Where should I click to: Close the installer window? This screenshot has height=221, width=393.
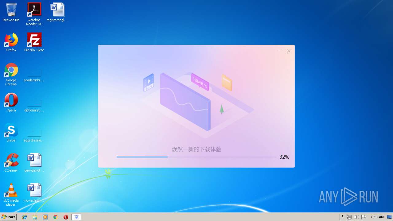coord(289,51)
